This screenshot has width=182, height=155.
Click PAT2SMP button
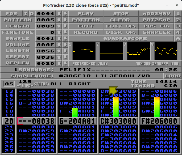(x=156, y=20)
